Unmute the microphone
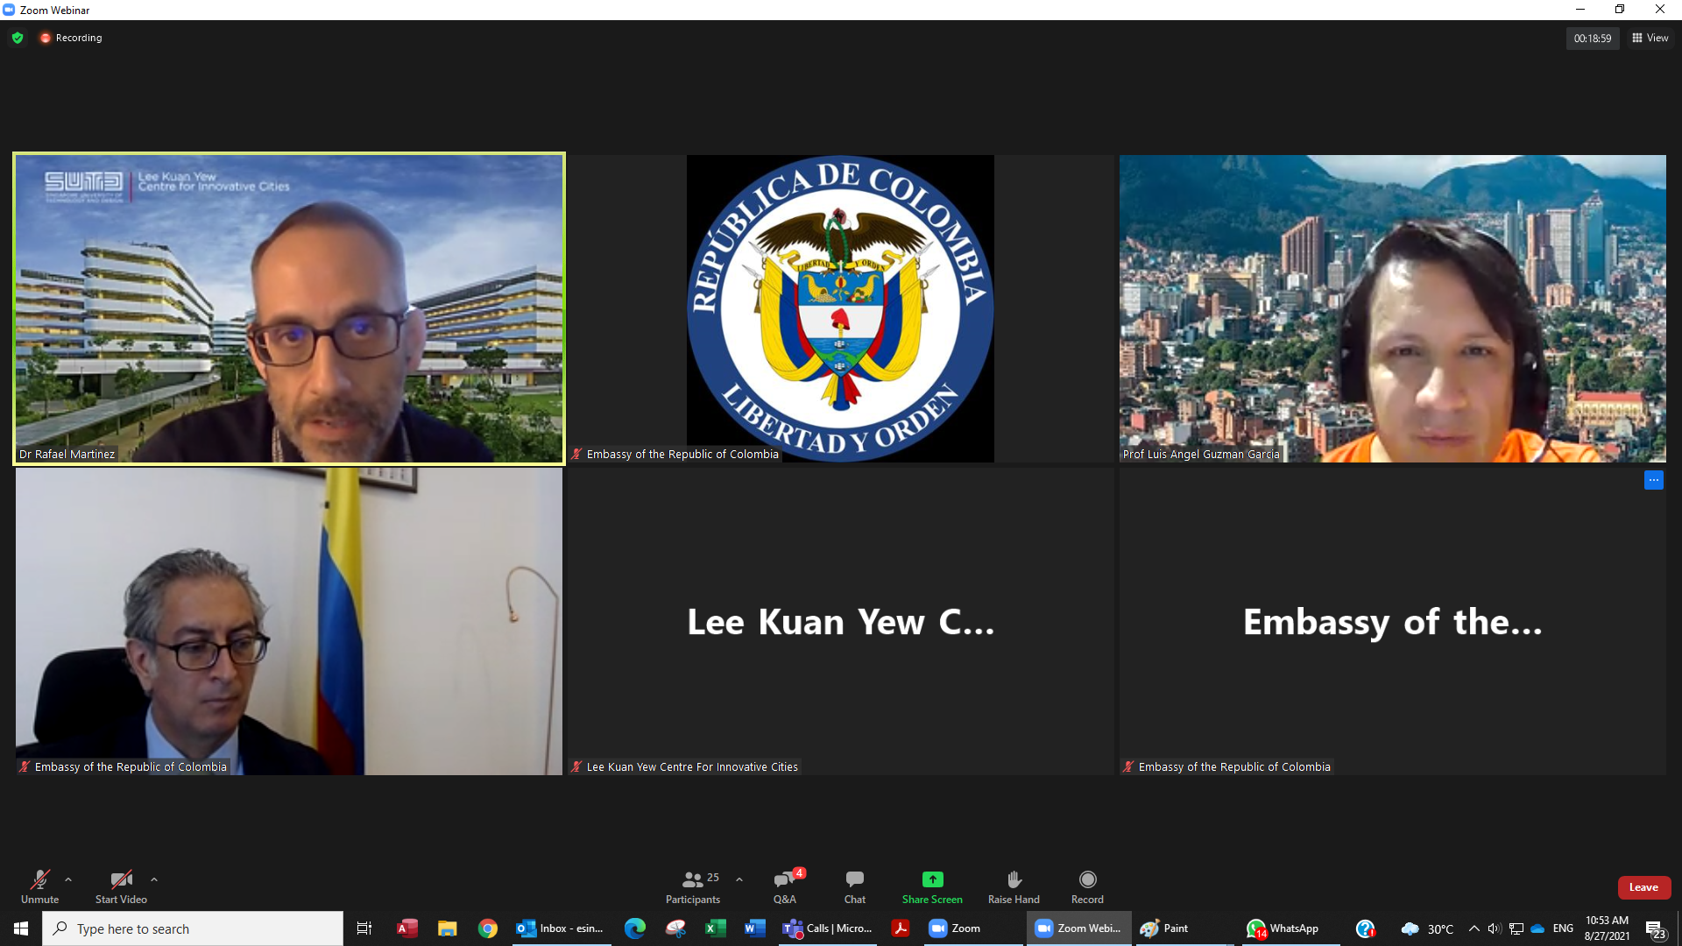 click(40, 886)
